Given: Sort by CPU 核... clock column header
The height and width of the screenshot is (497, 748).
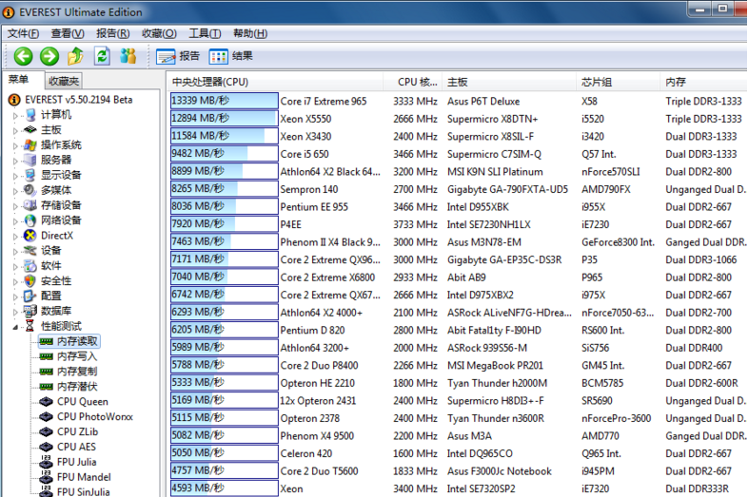Looking at the screenshot, I should (413, 82).
